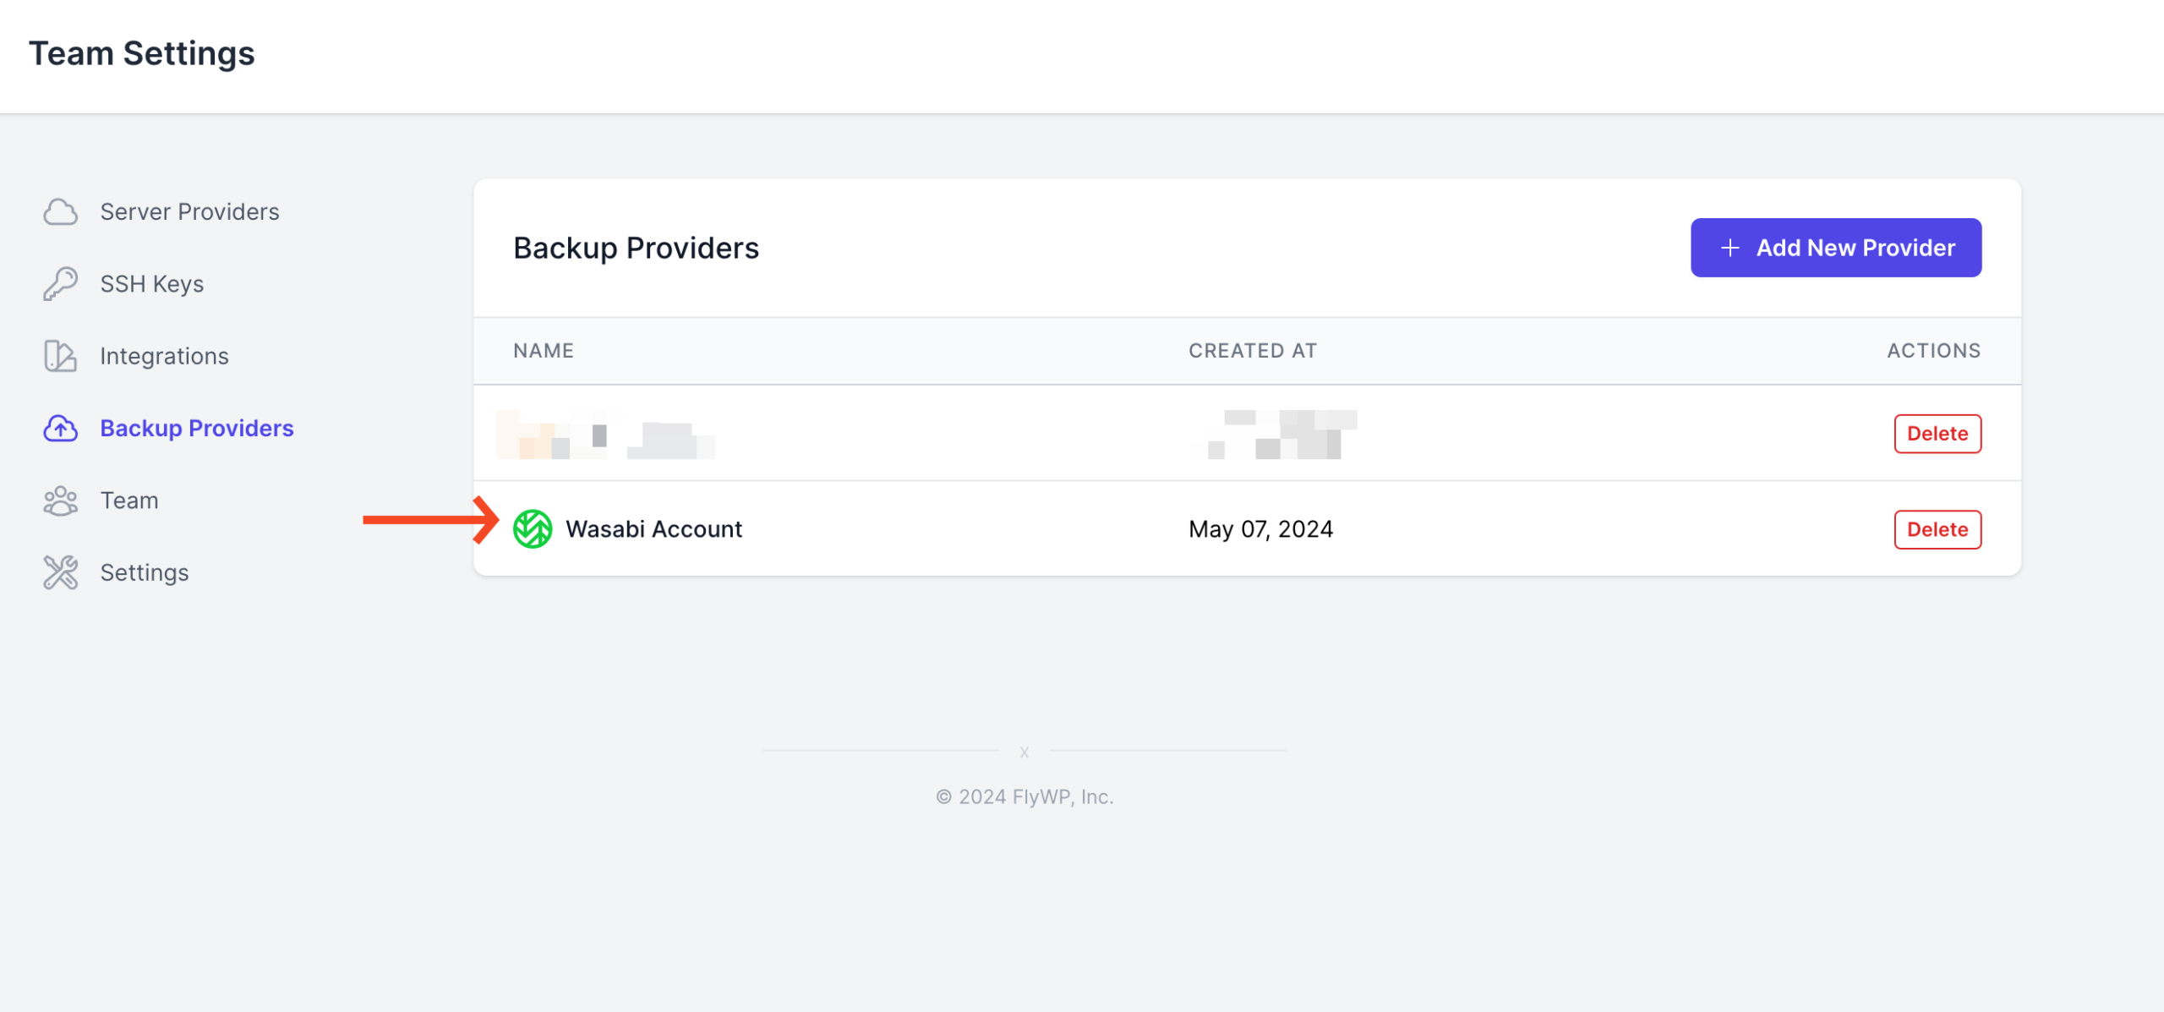Open the Integrations menu item
This screenshot has height=1012, width=2164.
(x=164, y=356)
